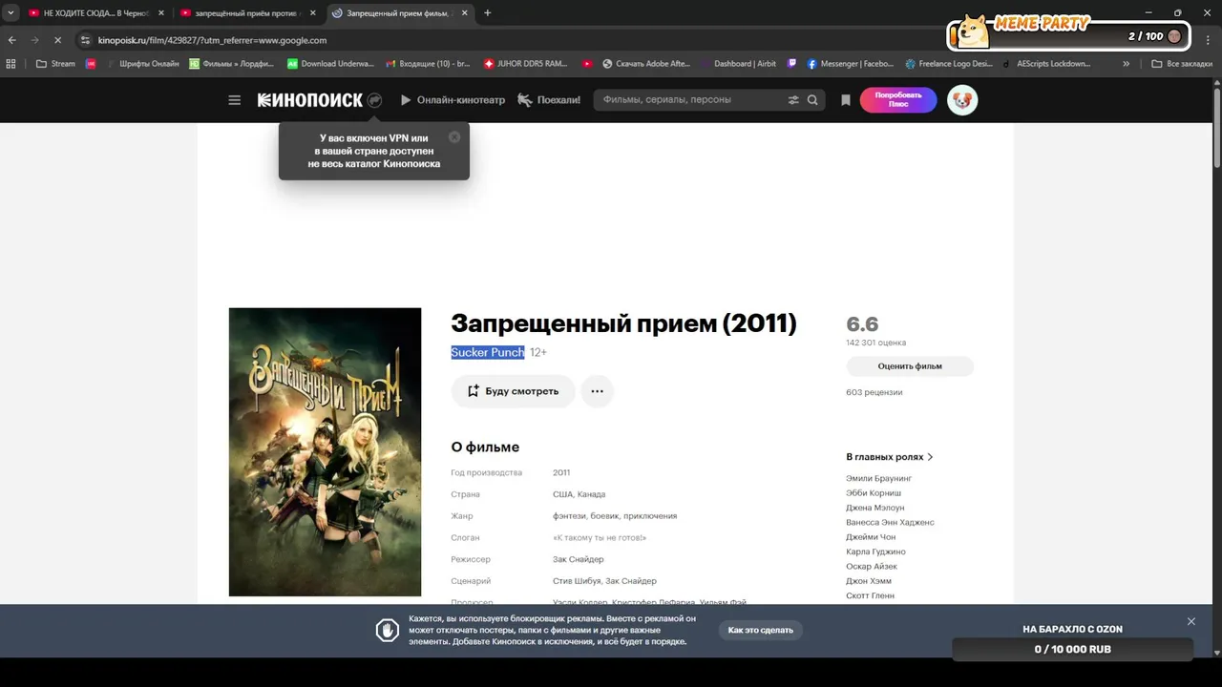
Task: Click the address bar URL
Action: click(212, 40)
